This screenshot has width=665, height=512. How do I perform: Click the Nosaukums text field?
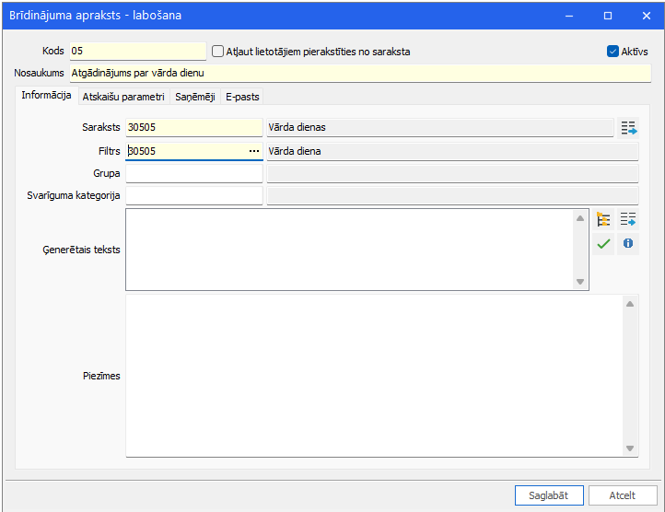click(360, 73)
